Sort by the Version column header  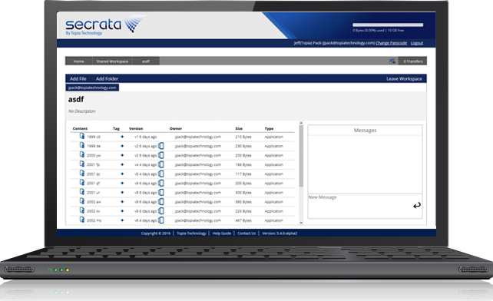click(136, 128)
